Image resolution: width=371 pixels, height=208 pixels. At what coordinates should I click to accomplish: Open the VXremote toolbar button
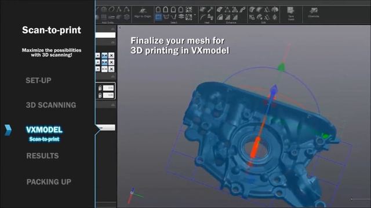tap(314, 12)
